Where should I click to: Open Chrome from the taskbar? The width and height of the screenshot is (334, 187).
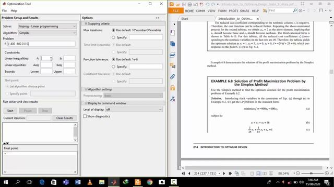tap(150, 182)
